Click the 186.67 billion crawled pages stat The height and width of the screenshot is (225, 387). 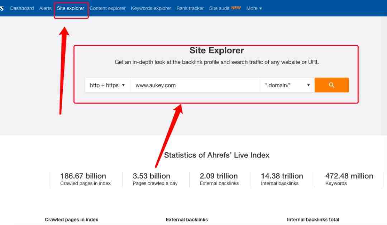[83, 176]
